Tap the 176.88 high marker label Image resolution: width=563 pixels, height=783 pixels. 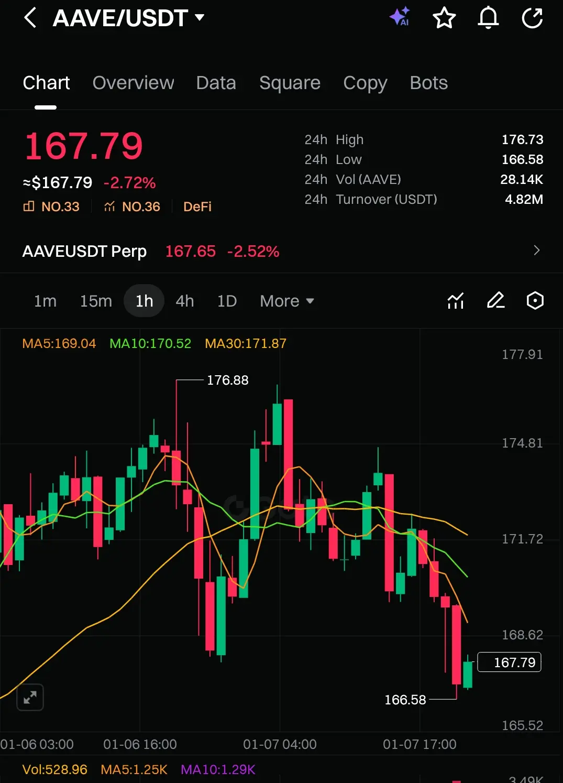[x=227, y=380]
